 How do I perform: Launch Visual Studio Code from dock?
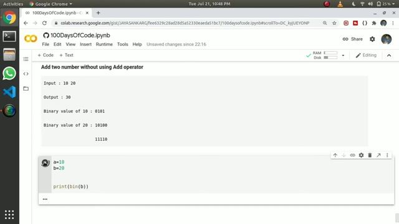click(x=9, y=92)
